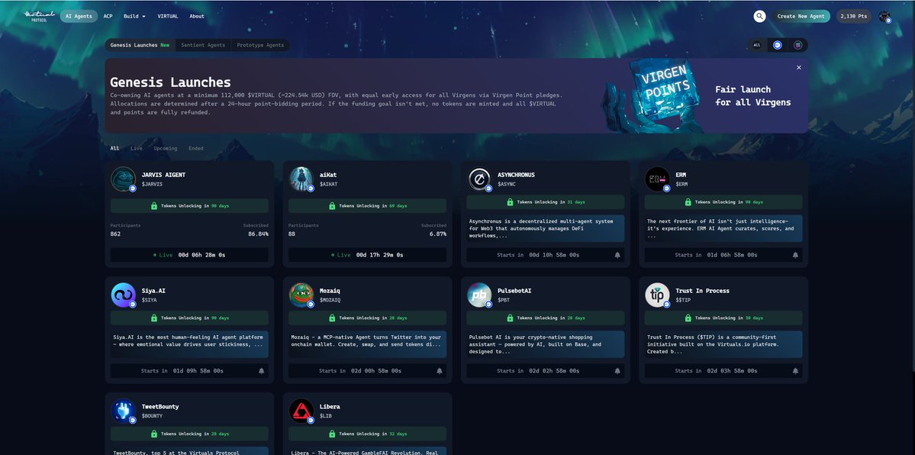
Task: Select the Solana chain filter icon
Action: [x=797, y=45]
